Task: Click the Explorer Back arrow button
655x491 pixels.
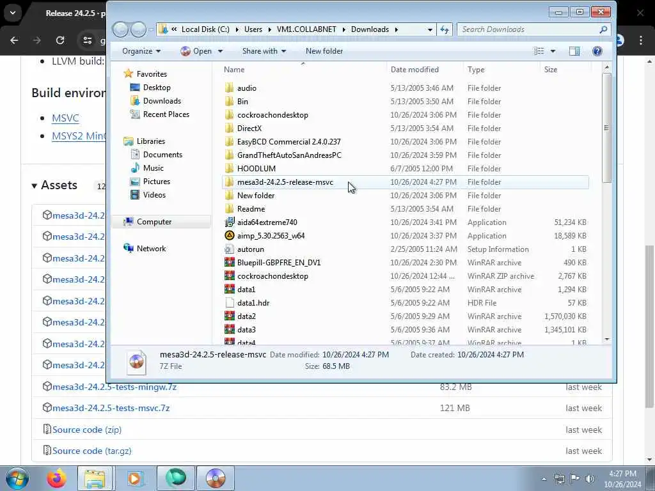Action: click(x=120, y=29)
